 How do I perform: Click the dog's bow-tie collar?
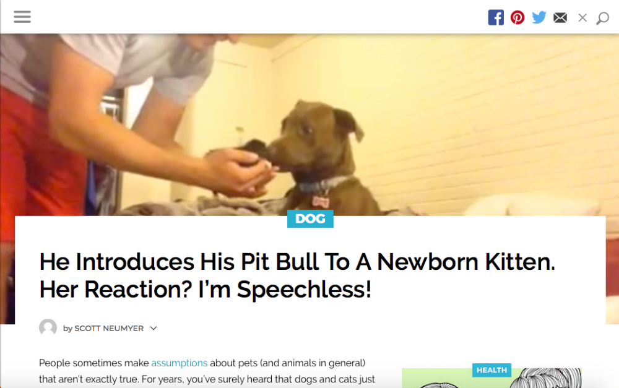pos(321,202)
